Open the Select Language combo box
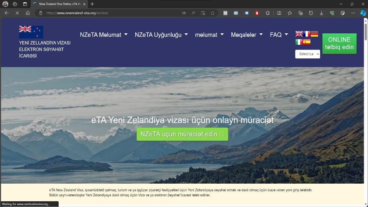The width and height of the screenshot is (368, 207). tap(307, 54)
